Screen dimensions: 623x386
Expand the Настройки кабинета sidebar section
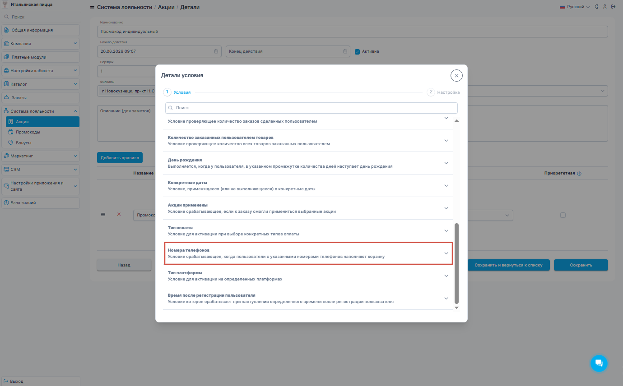coord(75,71)
